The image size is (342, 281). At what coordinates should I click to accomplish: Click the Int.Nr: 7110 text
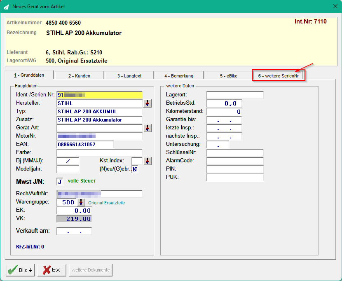click(x=310, y=21)
